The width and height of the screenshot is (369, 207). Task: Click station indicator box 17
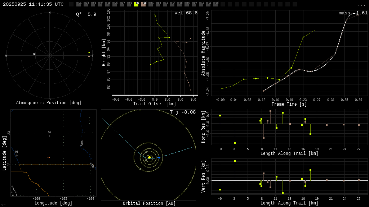pyautogui.click(x=194, y=4)
